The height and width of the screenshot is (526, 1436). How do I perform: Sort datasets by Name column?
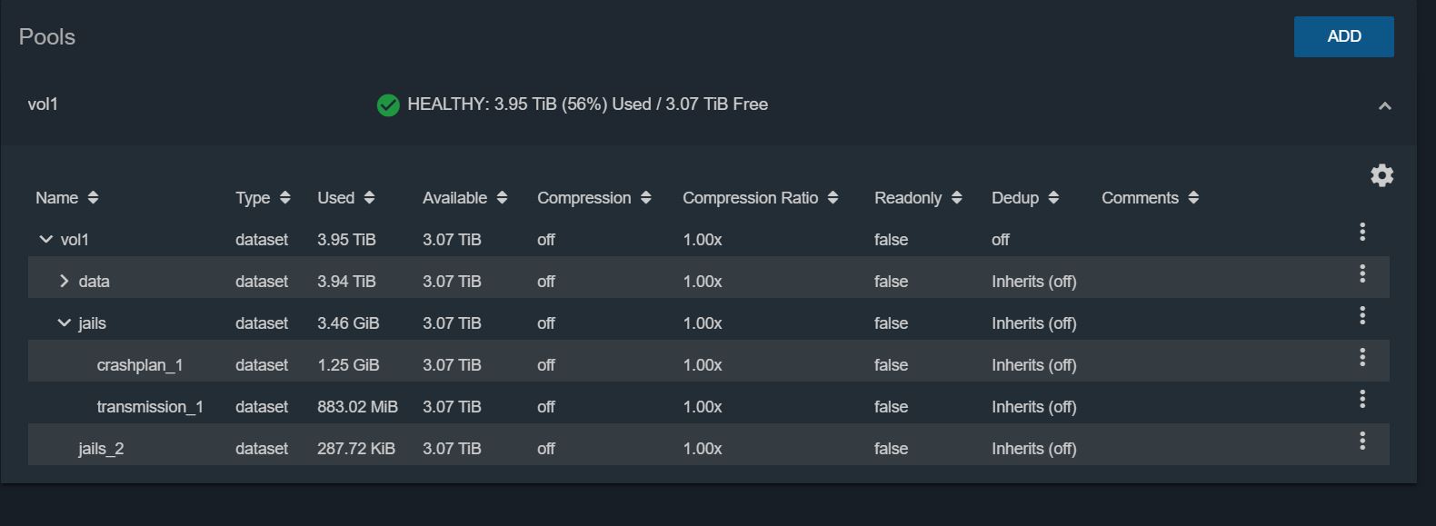[x=66, y=198]
